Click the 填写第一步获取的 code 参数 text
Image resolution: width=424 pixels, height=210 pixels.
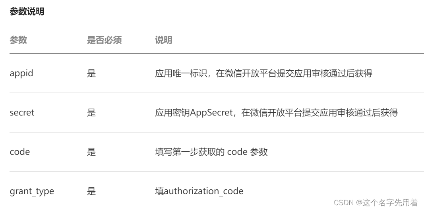coord(211,152)
